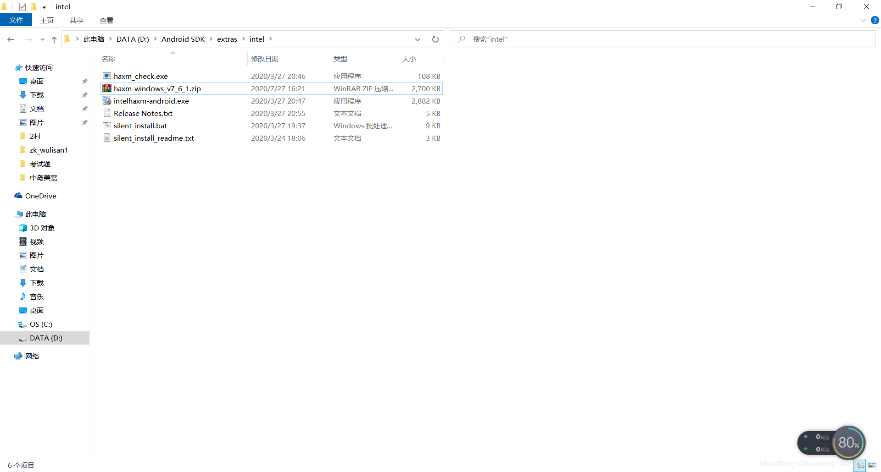Open 3D 对象 under 此电脑

pos(42,228)
